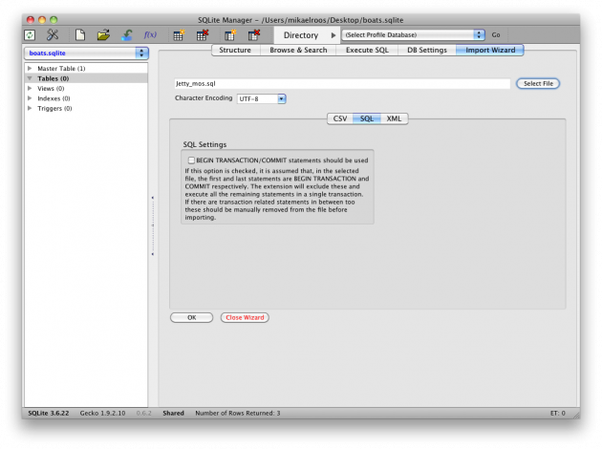Viewport: 602px width, 449px height.
Task: Open the Character Encoding UTF-8 dropdown
Action: pos(262,99)
